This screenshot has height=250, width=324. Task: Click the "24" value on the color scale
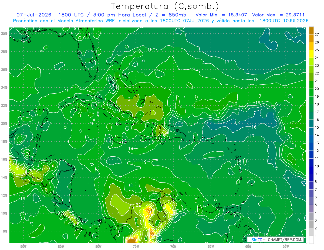tap(317, 58)
